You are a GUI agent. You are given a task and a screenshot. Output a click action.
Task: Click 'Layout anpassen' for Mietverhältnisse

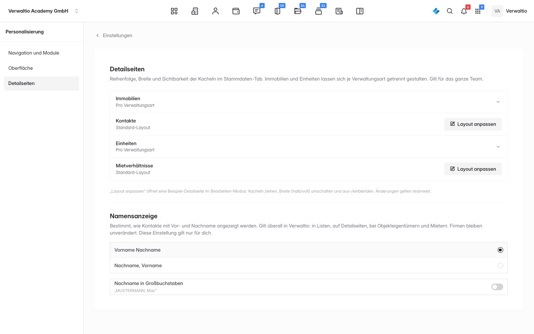pyautogui.click(x=473, y=169)
